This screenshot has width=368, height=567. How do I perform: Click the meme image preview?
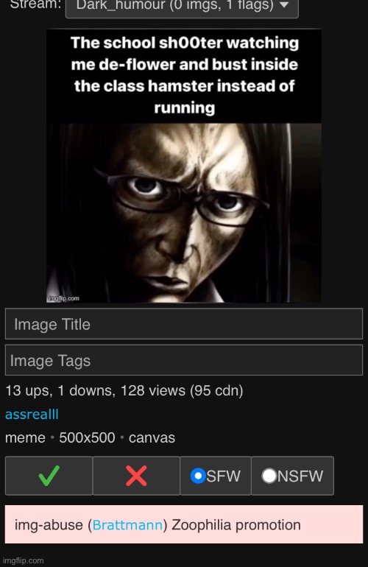pos(184,166)
